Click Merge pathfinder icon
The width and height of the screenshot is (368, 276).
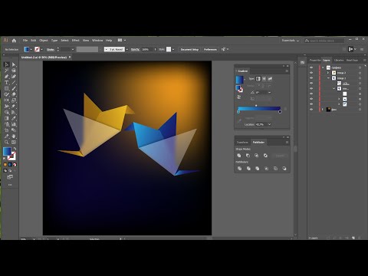point(257,169)
